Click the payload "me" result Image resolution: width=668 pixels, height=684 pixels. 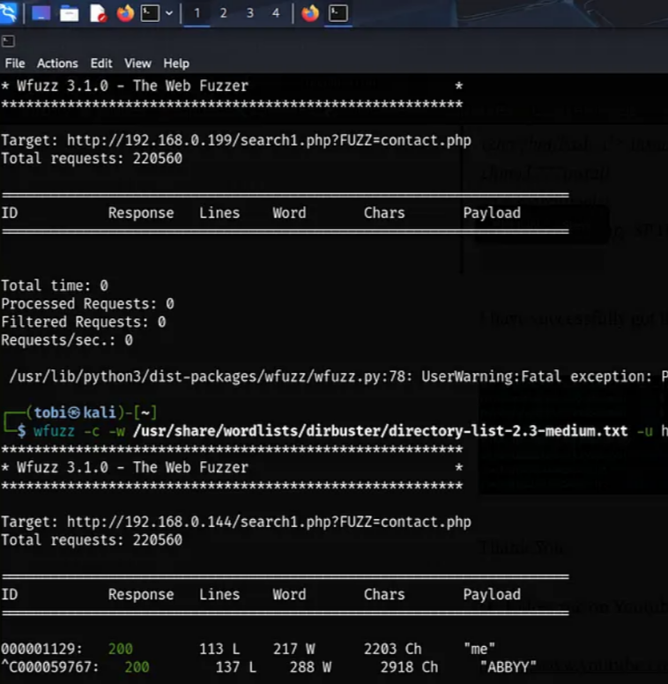point(479,649)
